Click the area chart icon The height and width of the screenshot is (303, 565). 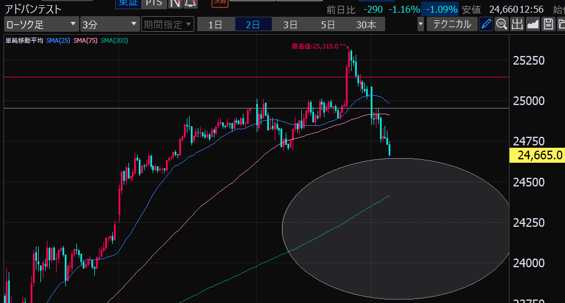[531, 24]
